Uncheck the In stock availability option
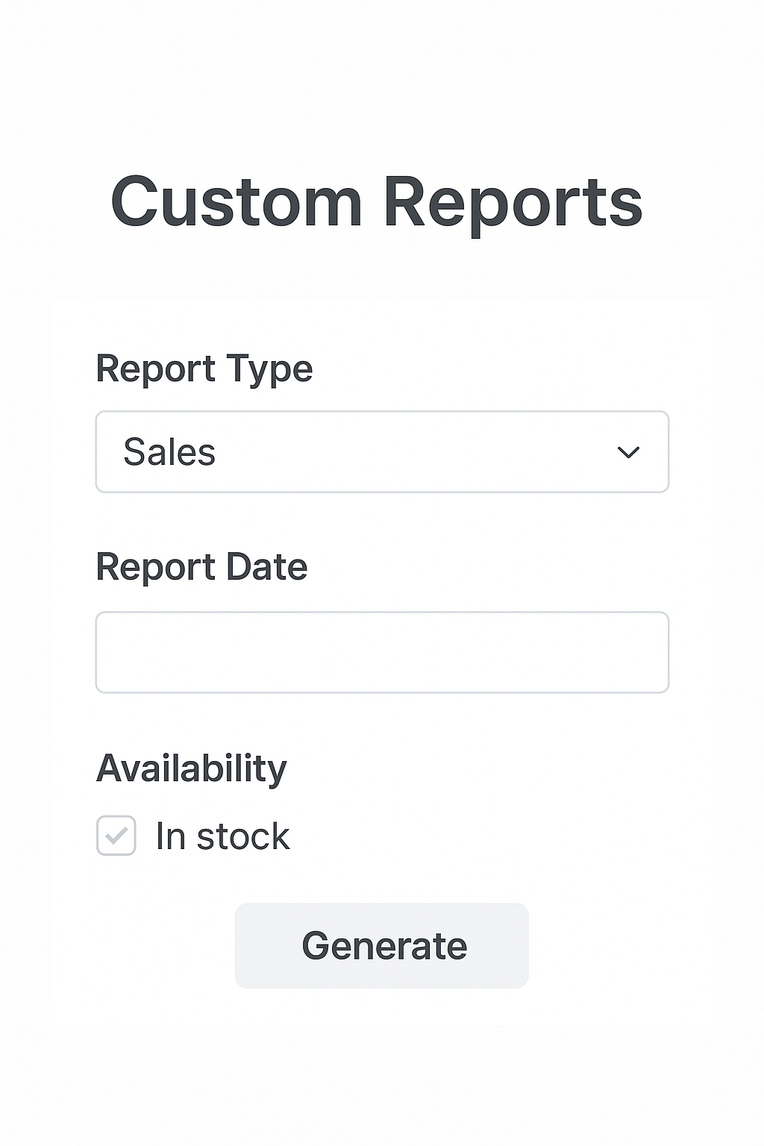The height and width of the screenshot is (1146, 764). pyautogui.click(x=116, y=836)
